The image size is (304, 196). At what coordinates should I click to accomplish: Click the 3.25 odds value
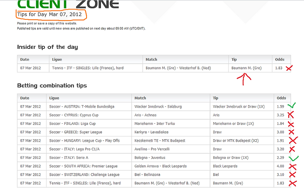[x=280, y=115]
